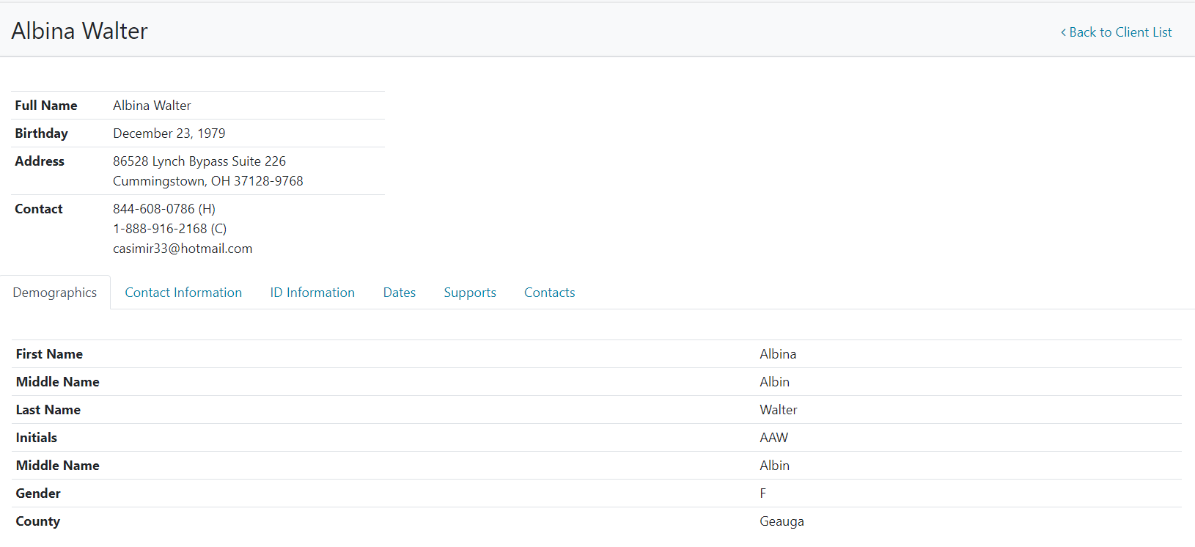This screenshot has width=1195, height=547.
Task: Click the Cummingstown, OH address line
Action: (x=208, y=181)
